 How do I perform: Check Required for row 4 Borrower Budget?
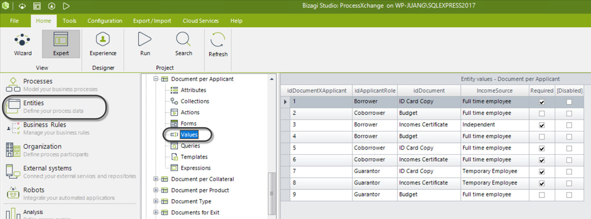coord(542,137)
